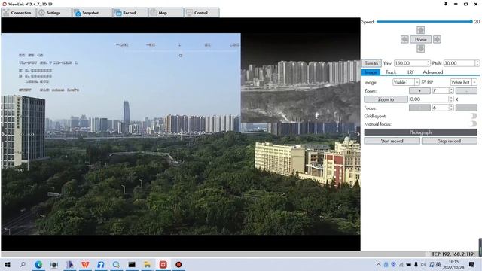482x271 pixels.
Task: Adjust the Yaw spinner arrows
Action: (429, 63)
